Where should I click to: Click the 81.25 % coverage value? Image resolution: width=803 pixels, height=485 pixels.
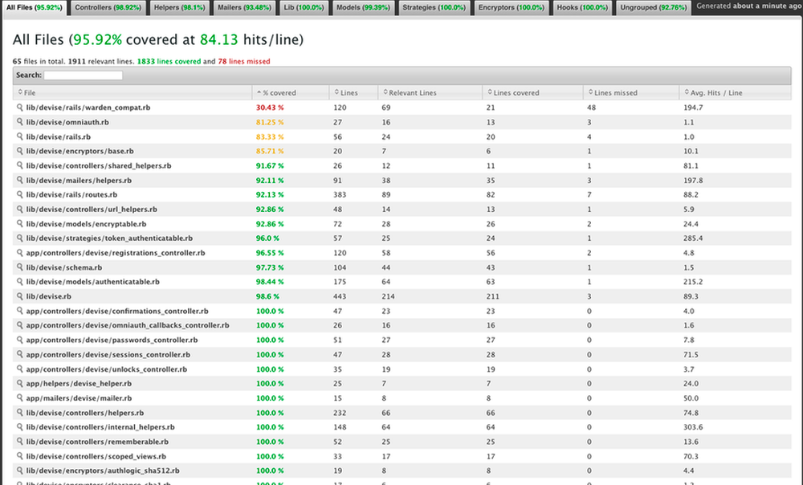(x=270, y=122)
